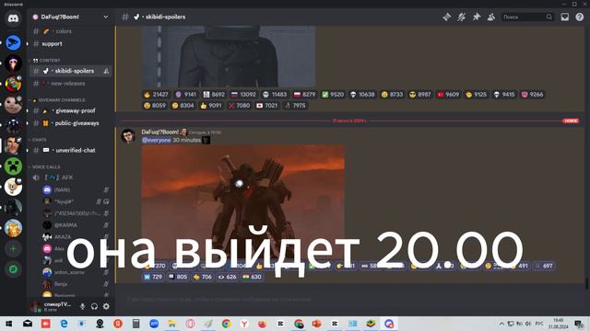Open Windows Start menu

coord(9,324)
